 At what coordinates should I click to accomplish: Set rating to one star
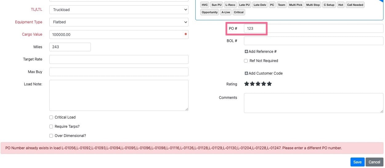point(247,84)
